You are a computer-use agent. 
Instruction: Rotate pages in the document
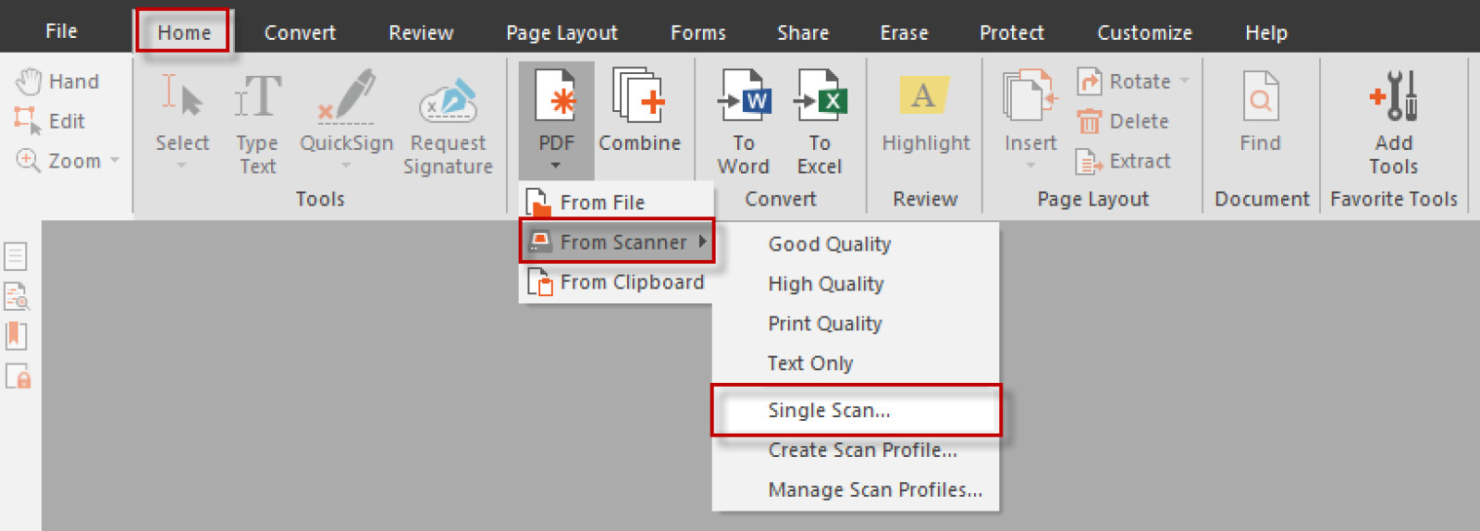(1124, 81)
